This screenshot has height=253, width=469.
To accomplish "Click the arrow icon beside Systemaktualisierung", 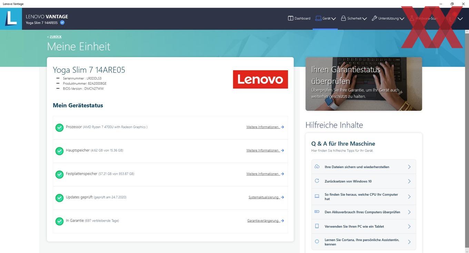I will [282, 197].
